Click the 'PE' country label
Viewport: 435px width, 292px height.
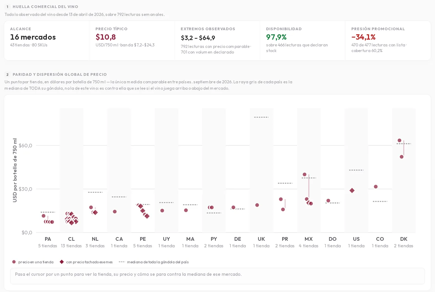tap(143, 239)
